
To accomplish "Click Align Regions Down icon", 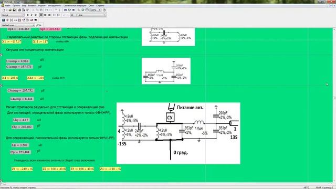I will [x=60, y=10].
